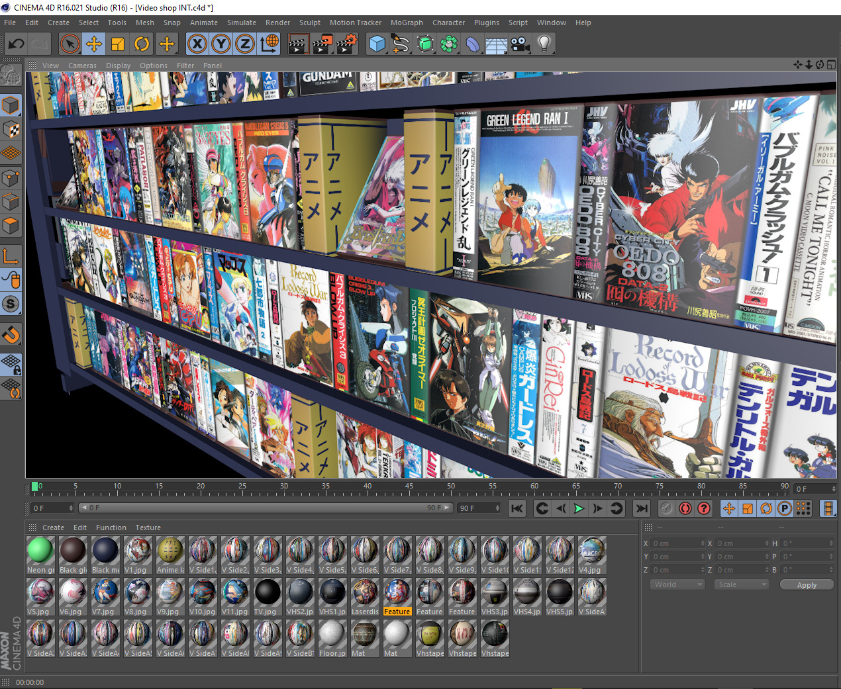Screen dimensions: 841x689
Task: Switch to Points mode in left toolbar
Action: pos(11,178)
